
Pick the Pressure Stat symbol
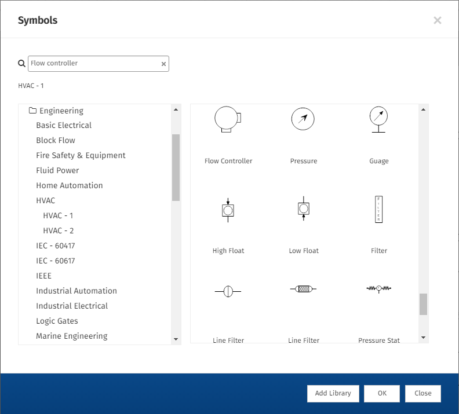379,289
